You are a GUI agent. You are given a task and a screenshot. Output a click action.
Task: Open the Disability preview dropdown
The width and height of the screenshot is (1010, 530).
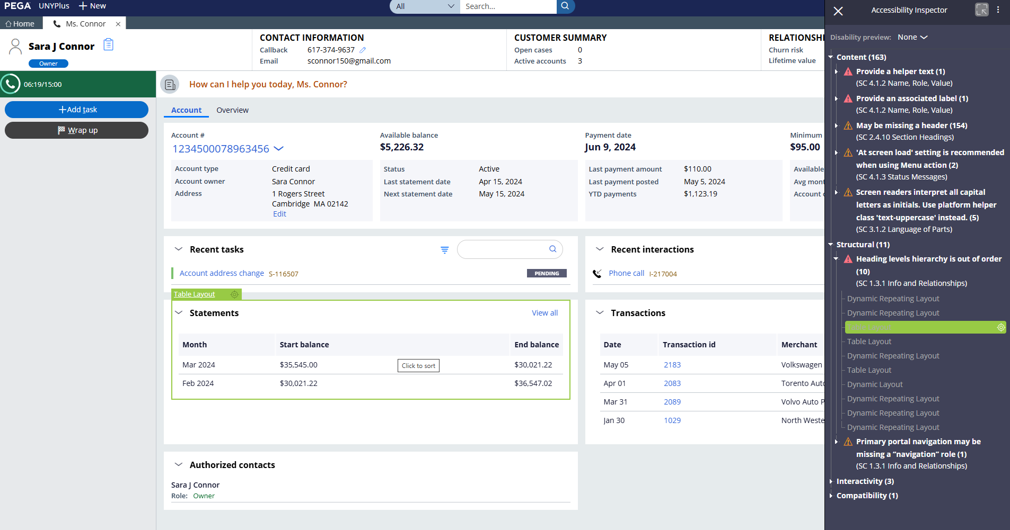pyautogui.click(x=912, y=38)
